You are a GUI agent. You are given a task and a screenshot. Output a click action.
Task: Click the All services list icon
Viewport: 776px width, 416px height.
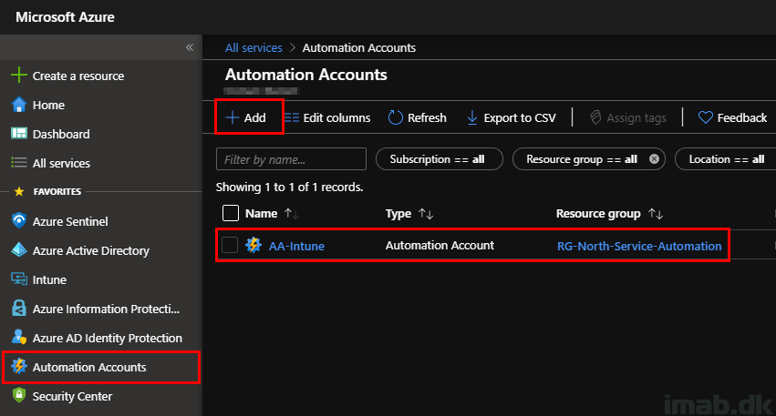click(19, 163)
